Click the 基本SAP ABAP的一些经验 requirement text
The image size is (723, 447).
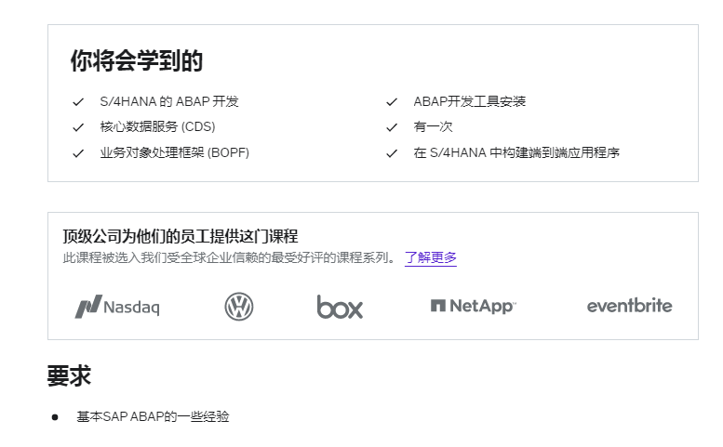click(x=154, y=416)
